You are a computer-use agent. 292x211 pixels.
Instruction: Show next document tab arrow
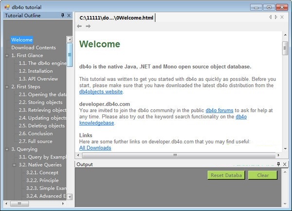(x=276, y=17)
